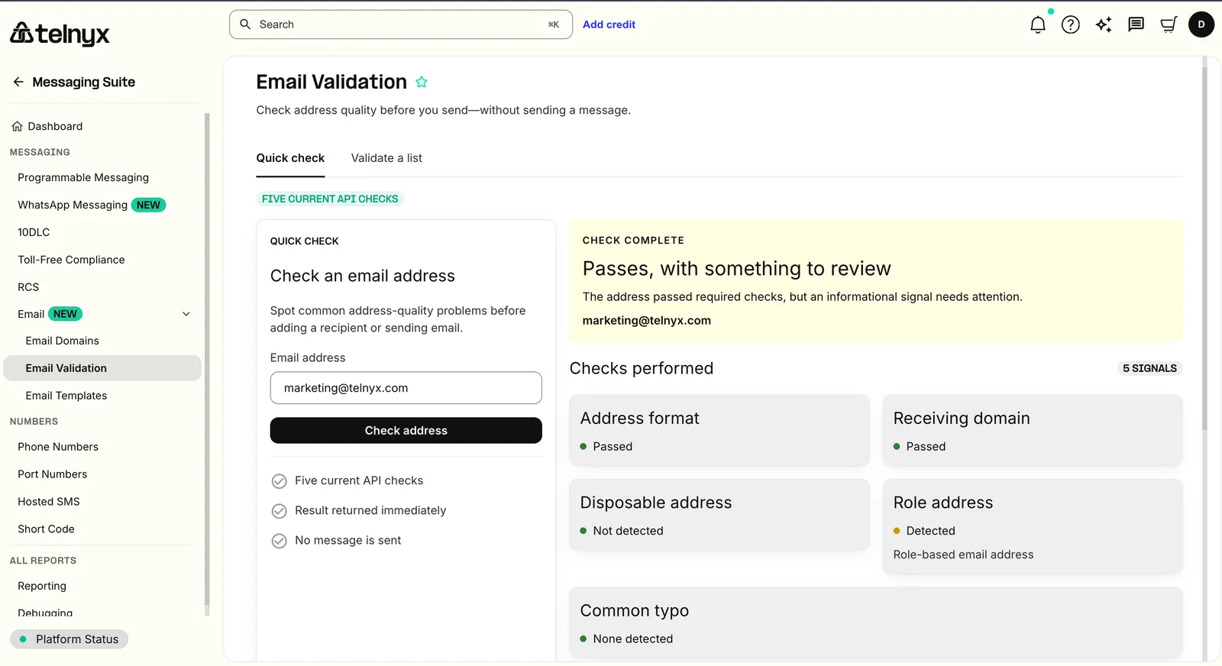This screenshot has height=666, width=1222.
Task: Open the AI sparkle assistant icon
Action: 1104,24
